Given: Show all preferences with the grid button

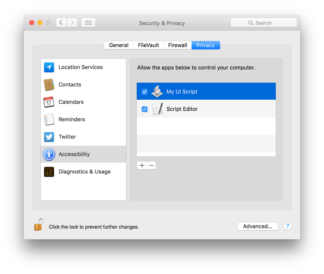Looking at the screenshot, I should 88,23.
